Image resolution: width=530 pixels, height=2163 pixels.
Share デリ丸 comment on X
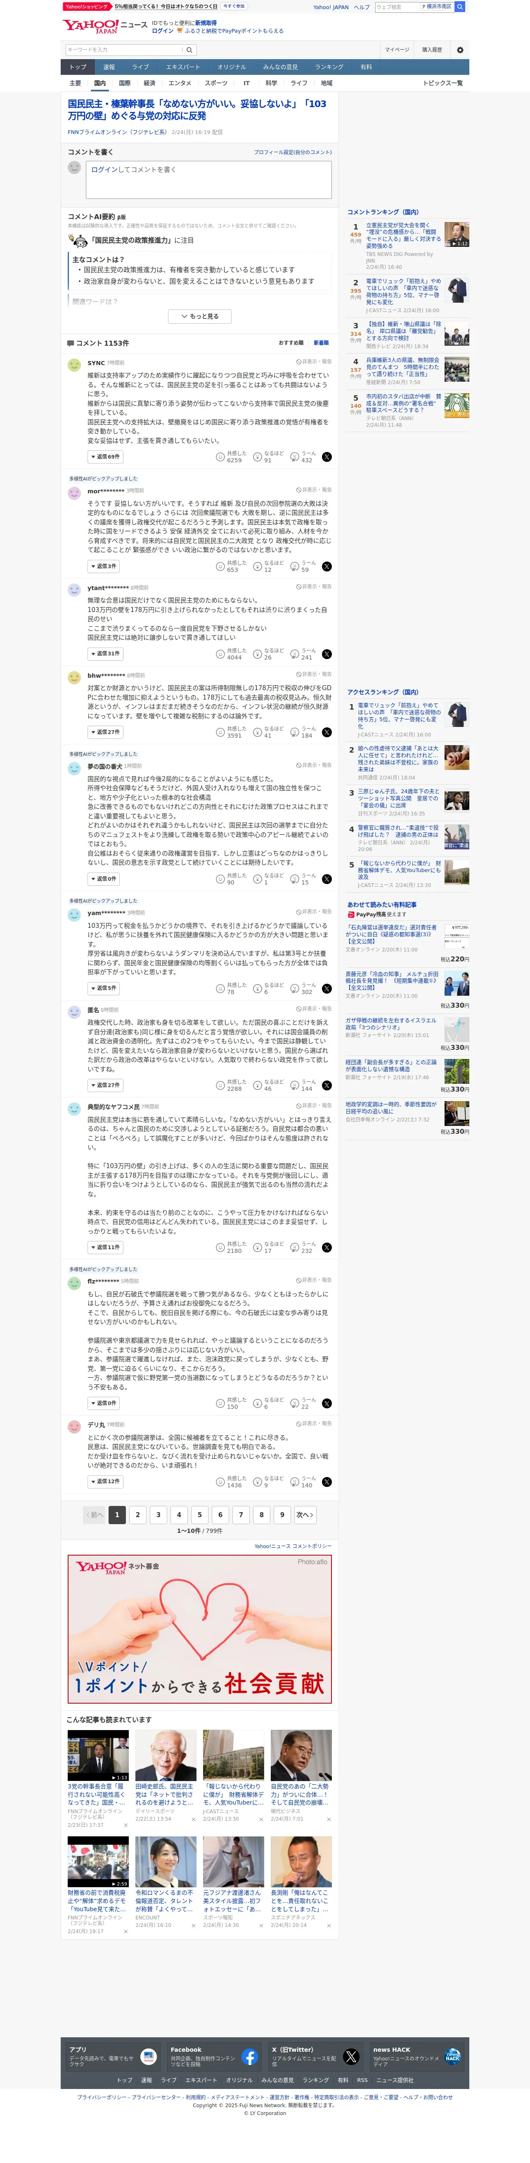327,1482
